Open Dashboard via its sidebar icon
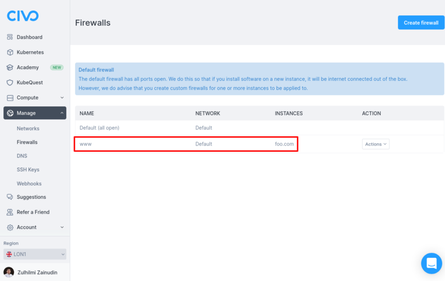445x281 pixels. coord(10,37)
